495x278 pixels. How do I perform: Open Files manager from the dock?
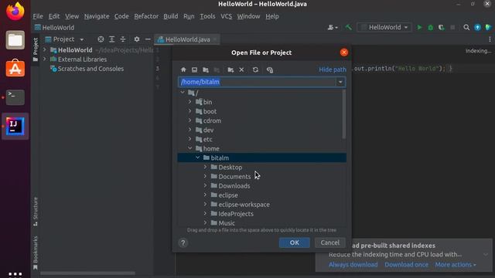click(x=15, y=40)
